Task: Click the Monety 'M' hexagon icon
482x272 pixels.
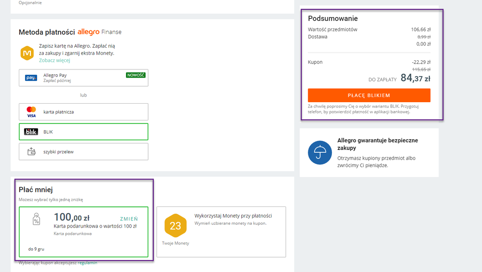Action: click(x=27, y=53)
